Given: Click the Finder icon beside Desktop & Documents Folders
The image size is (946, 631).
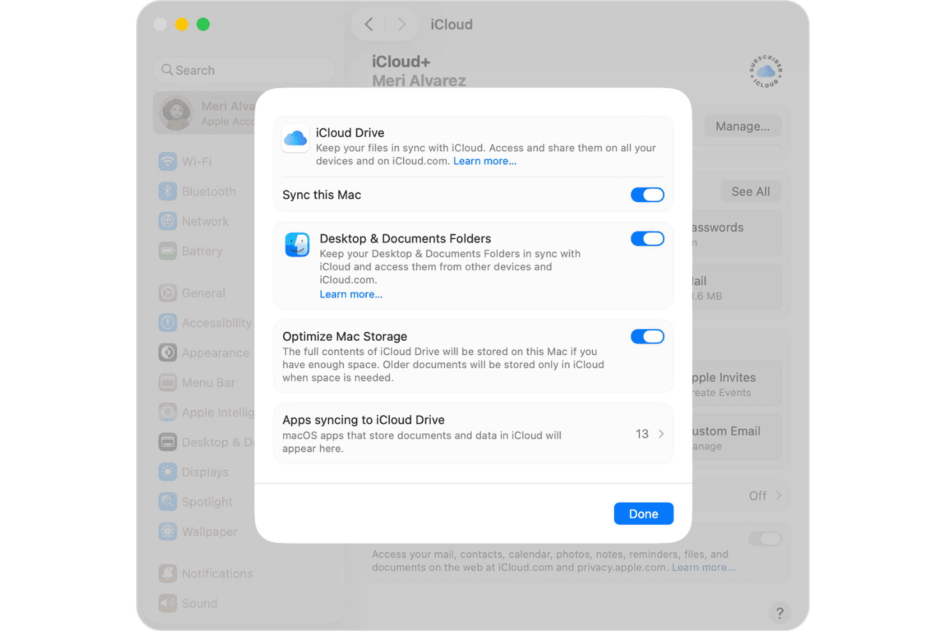Looking at the screenshot, I should click(x=297, y=244).
